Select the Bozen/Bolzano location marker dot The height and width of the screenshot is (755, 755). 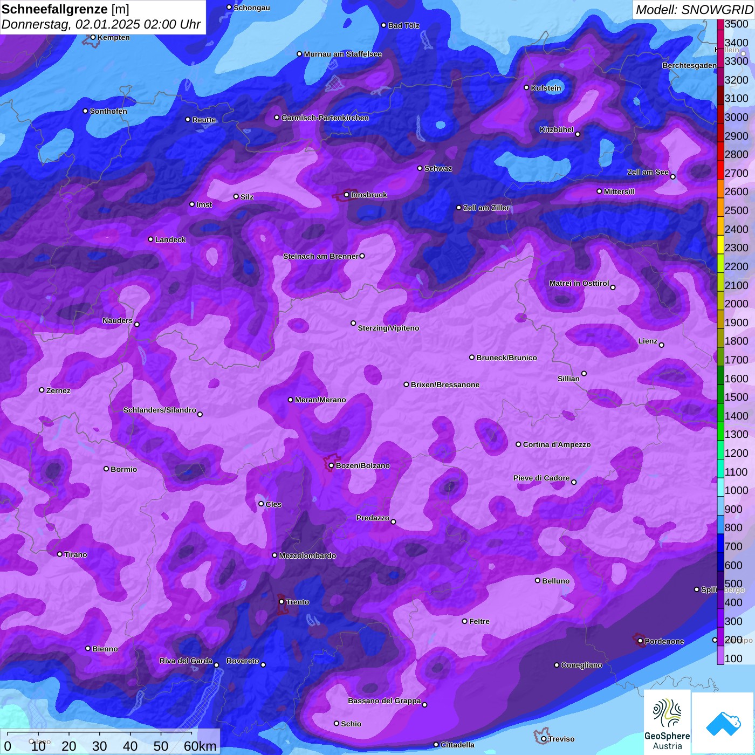point(331,465)
